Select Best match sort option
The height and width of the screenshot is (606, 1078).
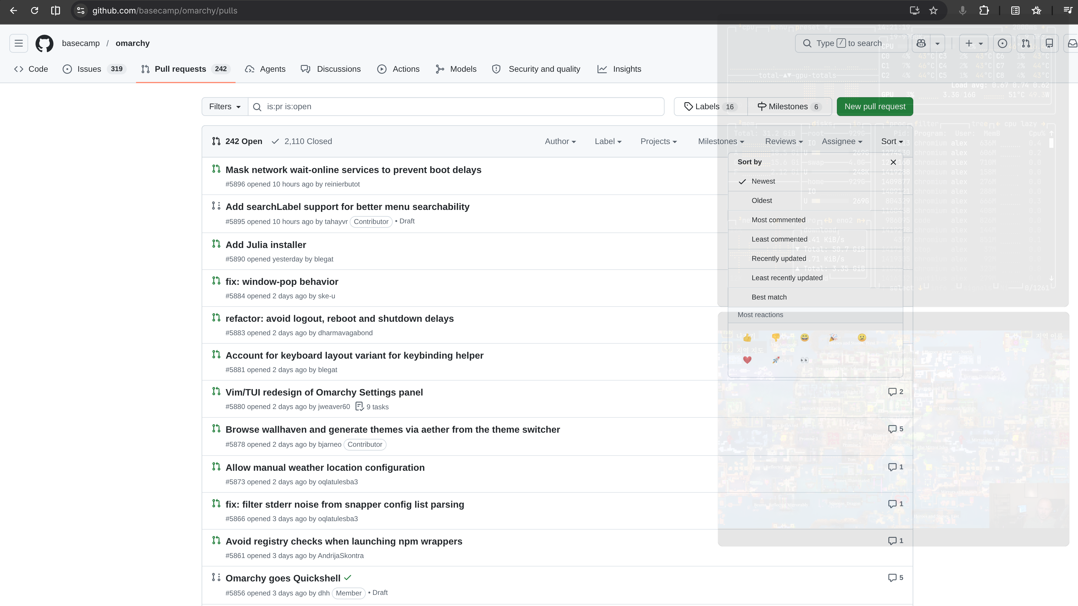(x=815, y=297)
